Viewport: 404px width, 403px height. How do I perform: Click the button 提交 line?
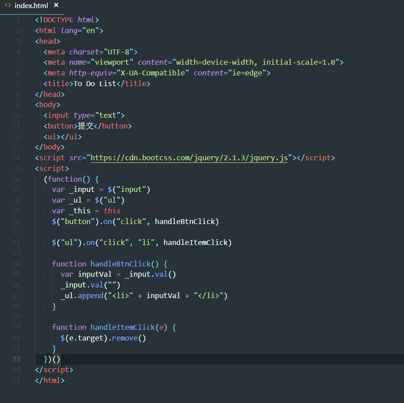(87, 126)
